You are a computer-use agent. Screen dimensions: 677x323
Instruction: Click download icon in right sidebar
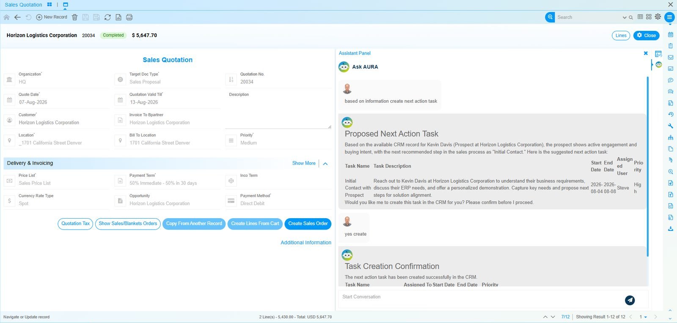pos(671,229)
